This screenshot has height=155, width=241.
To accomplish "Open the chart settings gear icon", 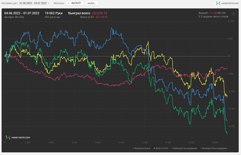I will click(x=233, y=14).
